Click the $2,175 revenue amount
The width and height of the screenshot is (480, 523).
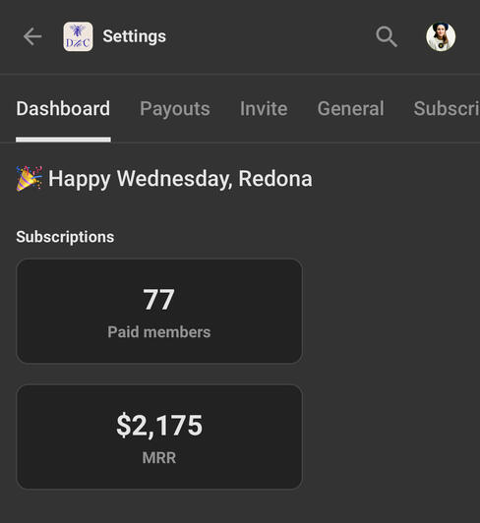[159, 426]
